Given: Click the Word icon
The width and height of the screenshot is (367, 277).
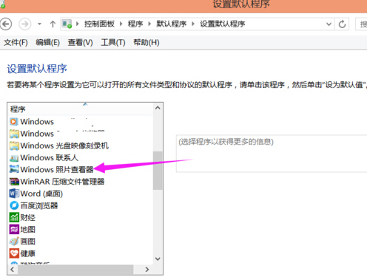Looking at the screenshot, I should coord(14,194).
